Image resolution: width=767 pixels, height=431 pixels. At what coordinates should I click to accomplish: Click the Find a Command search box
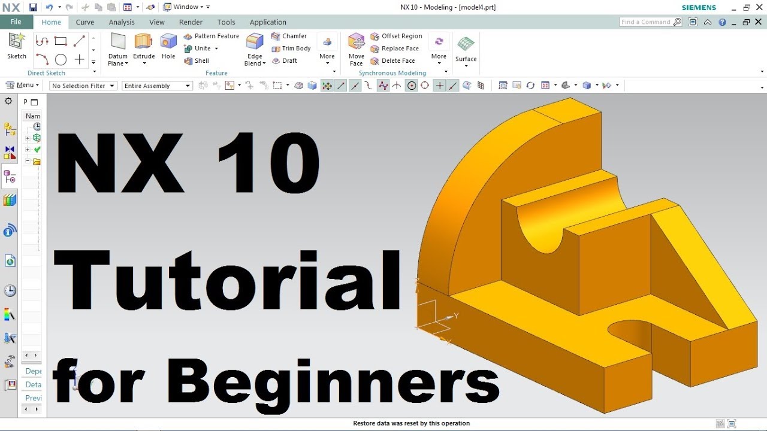pos(651,22)
